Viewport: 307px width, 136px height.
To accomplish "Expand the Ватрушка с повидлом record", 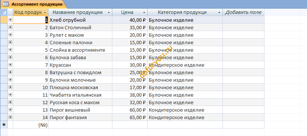I will [10, 72].
